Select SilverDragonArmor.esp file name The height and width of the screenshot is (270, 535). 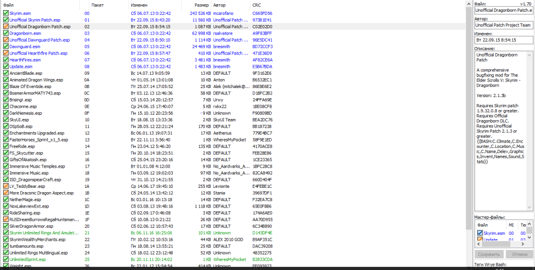tap(32, 226)
